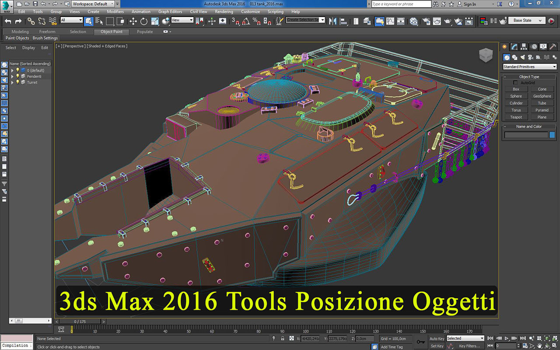Viewport: 560px width, 350px height.
Task: Click the Redo arrow in main toolbar
Action: pyautogui.click(x=18, y=21)
